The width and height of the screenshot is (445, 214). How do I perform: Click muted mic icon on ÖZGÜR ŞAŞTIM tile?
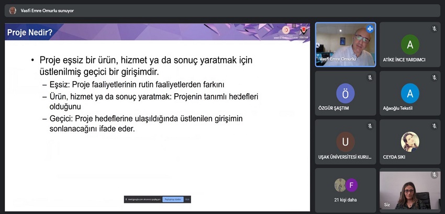(x=370, y=77)
